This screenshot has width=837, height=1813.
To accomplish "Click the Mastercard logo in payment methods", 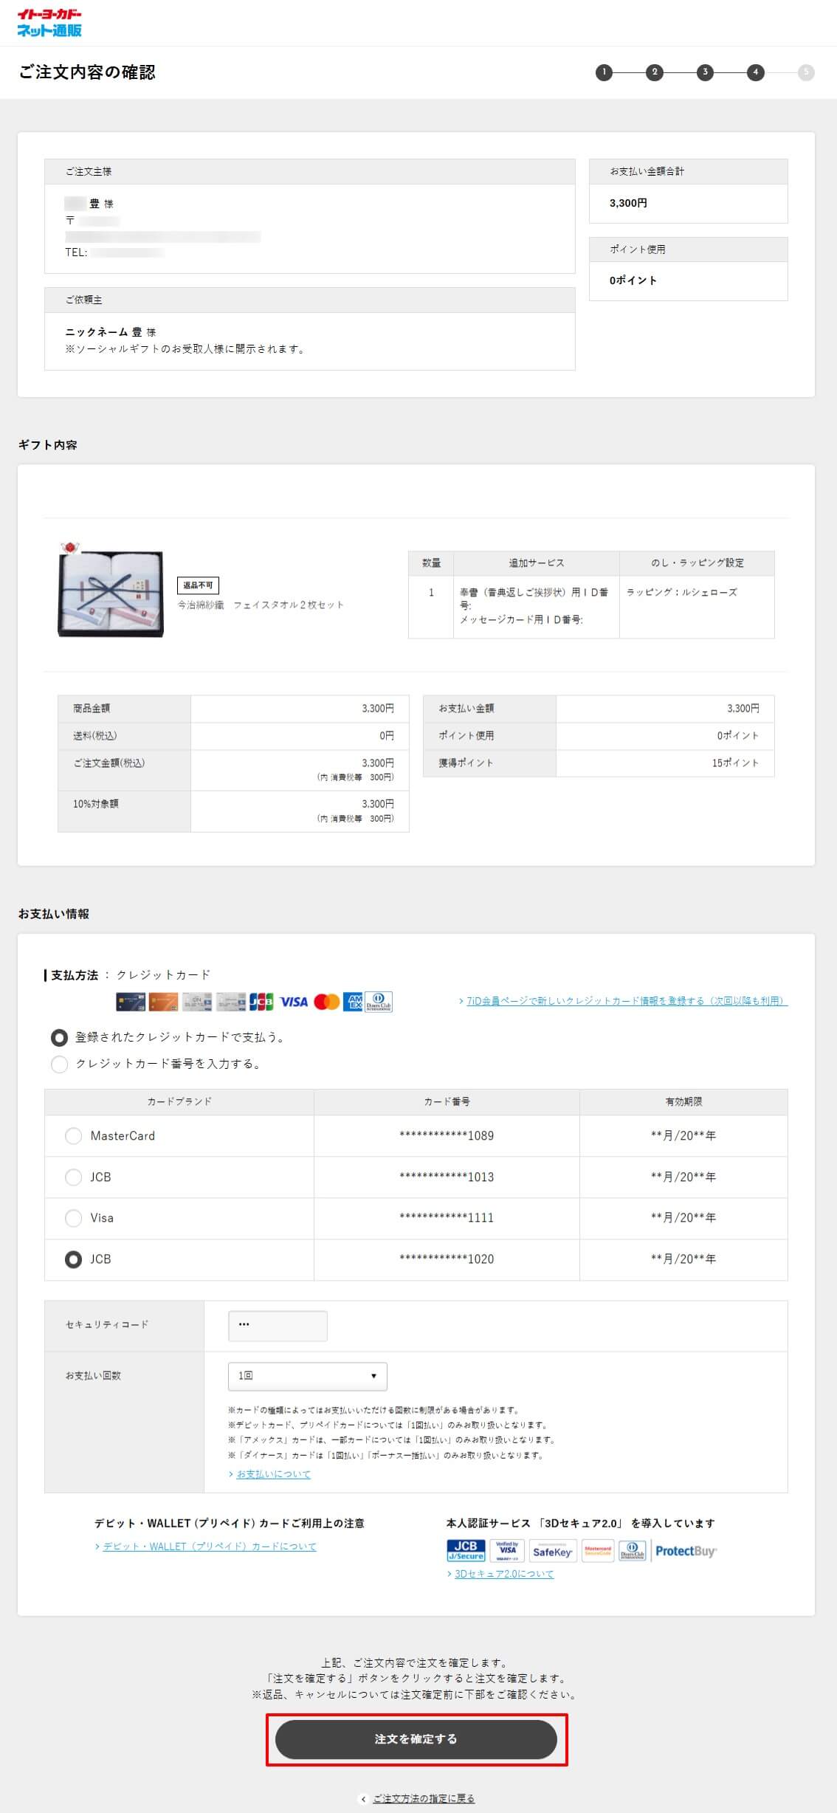I will [326, 1002].
